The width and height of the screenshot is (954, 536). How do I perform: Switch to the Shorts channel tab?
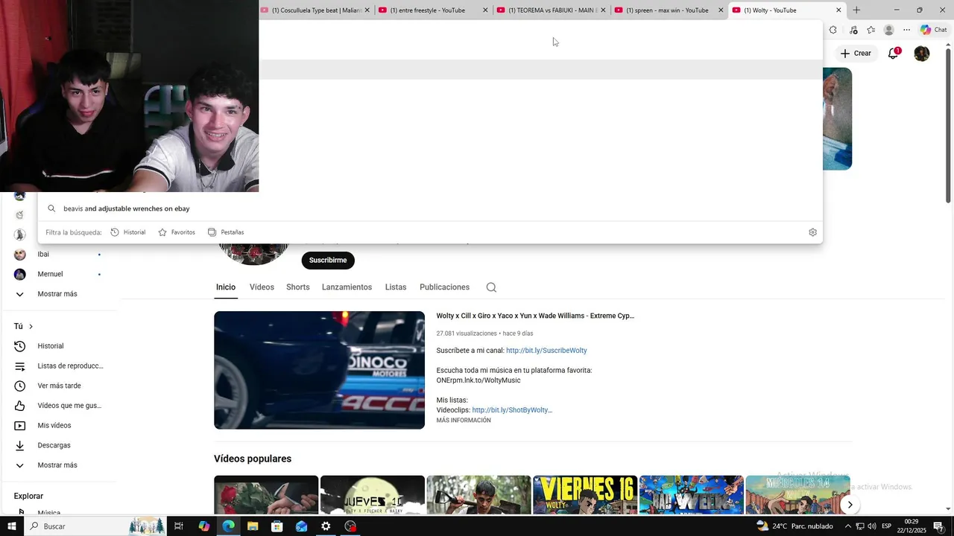298,287
